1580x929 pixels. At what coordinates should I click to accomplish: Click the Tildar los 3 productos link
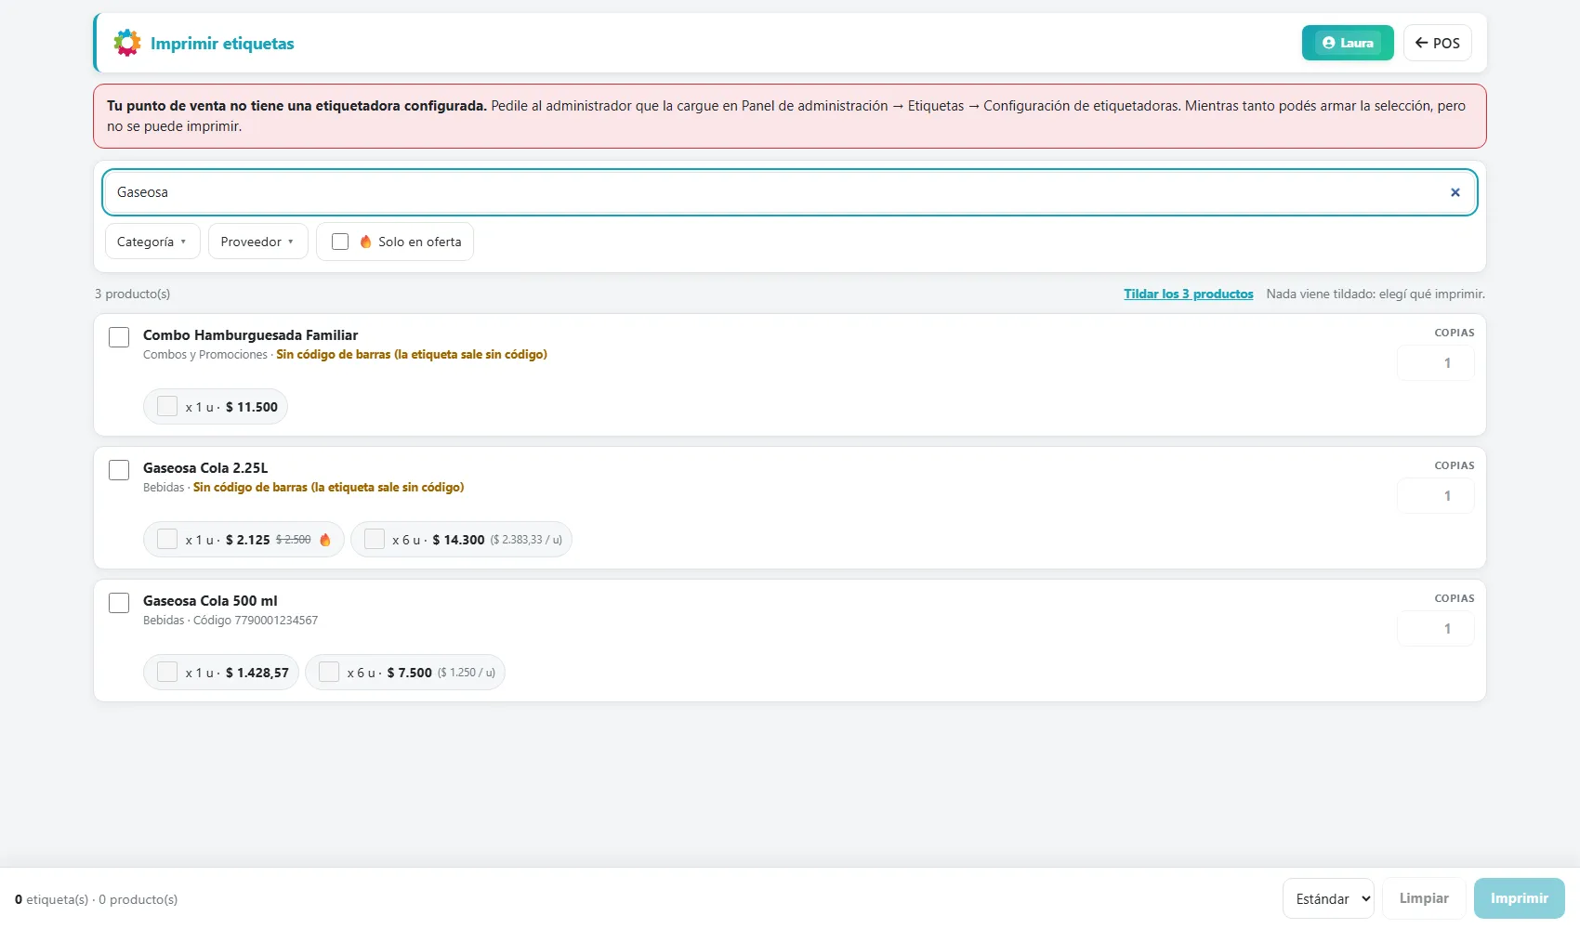(x=1189, y=294)
